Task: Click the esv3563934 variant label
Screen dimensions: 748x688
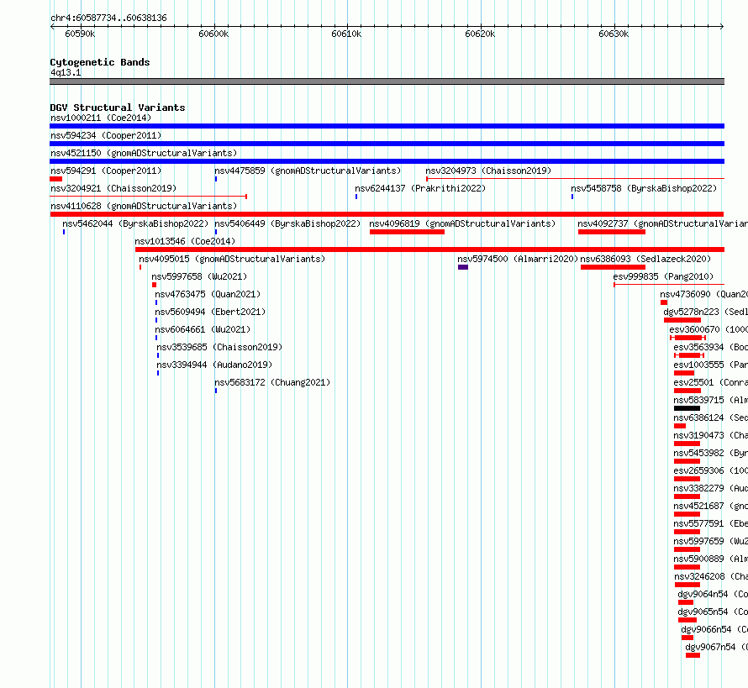Action: [710, 347]
